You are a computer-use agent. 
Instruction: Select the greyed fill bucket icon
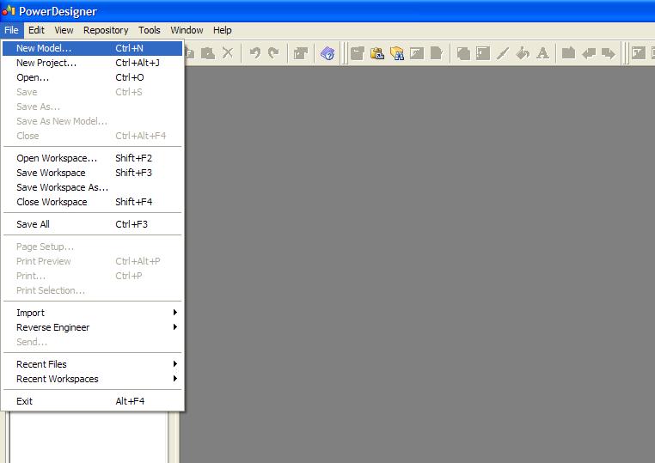click(x=523, y=53)
